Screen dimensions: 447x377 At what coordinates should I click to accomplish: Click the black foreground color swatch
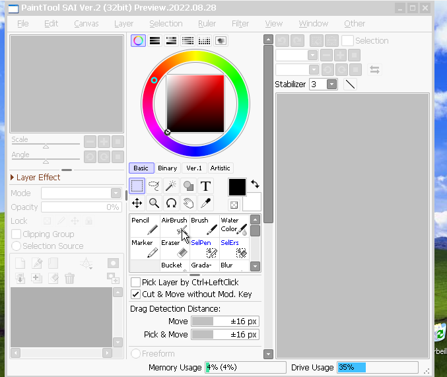tap(237, 187)
